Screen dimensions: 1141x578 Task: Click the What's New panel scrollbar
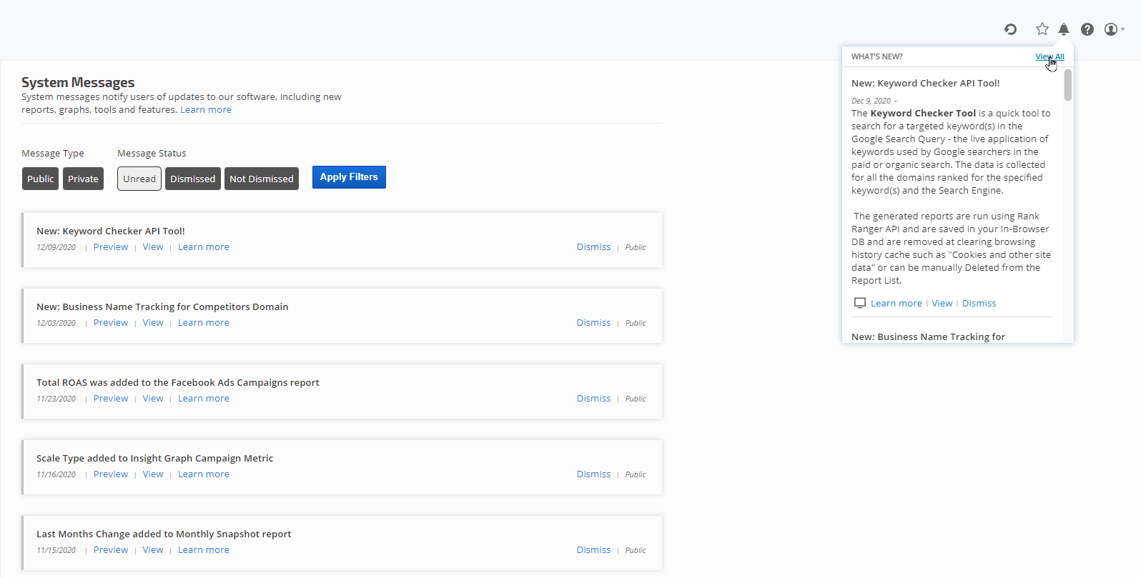tap(1067, 86)
